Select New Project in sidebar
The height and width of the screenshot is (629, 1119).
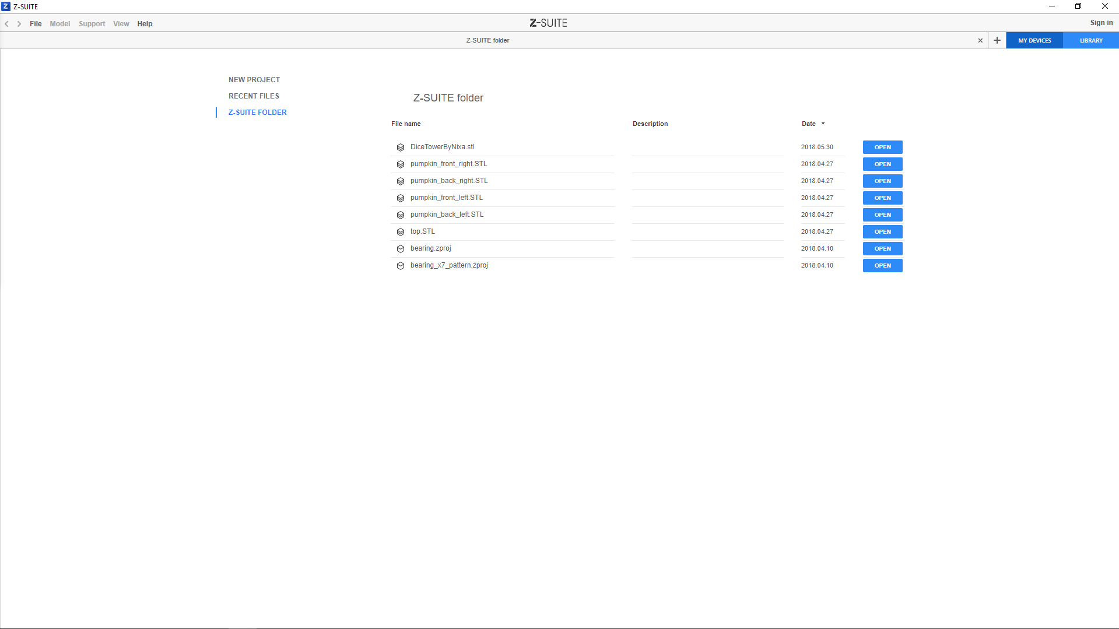tap(254, 80)
